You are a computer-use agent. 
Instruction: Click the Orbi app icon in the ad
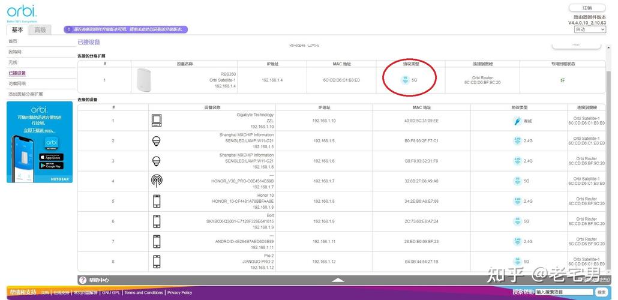(x=51, y=143)
